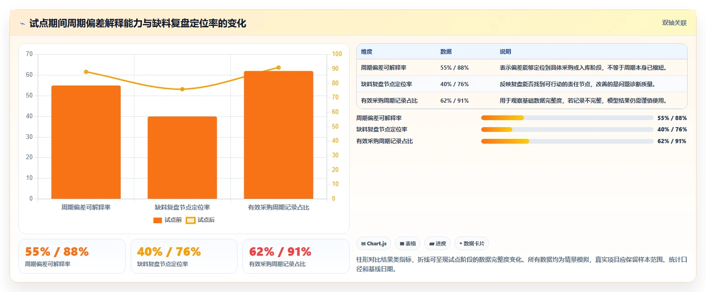The image size is (706, 292).
Task: Click the line point above 周期偏差可解释率 bar
Action: (86, 72)
